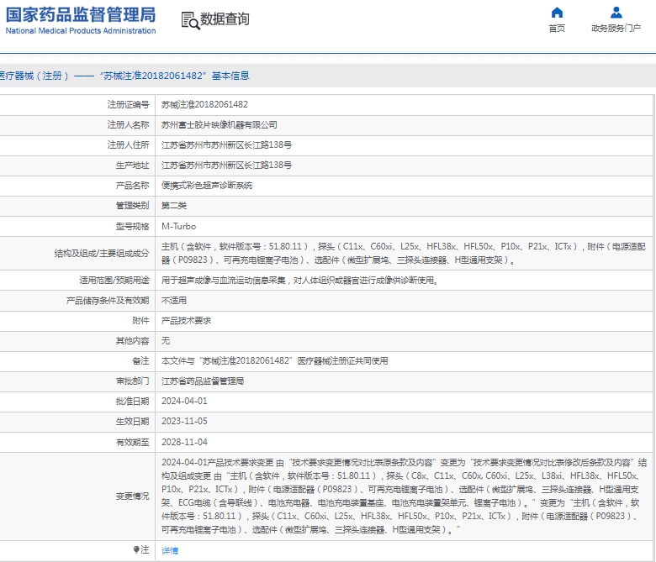Image resolution: width=656 pixels, height=562 pixels.
Task: Click the 产品名称 row label
Action: (132, 185)
